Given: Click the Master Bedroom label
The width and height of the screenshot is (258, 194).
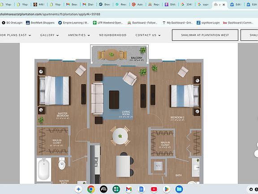Looking at the screenshot, I should pos(63,116).
